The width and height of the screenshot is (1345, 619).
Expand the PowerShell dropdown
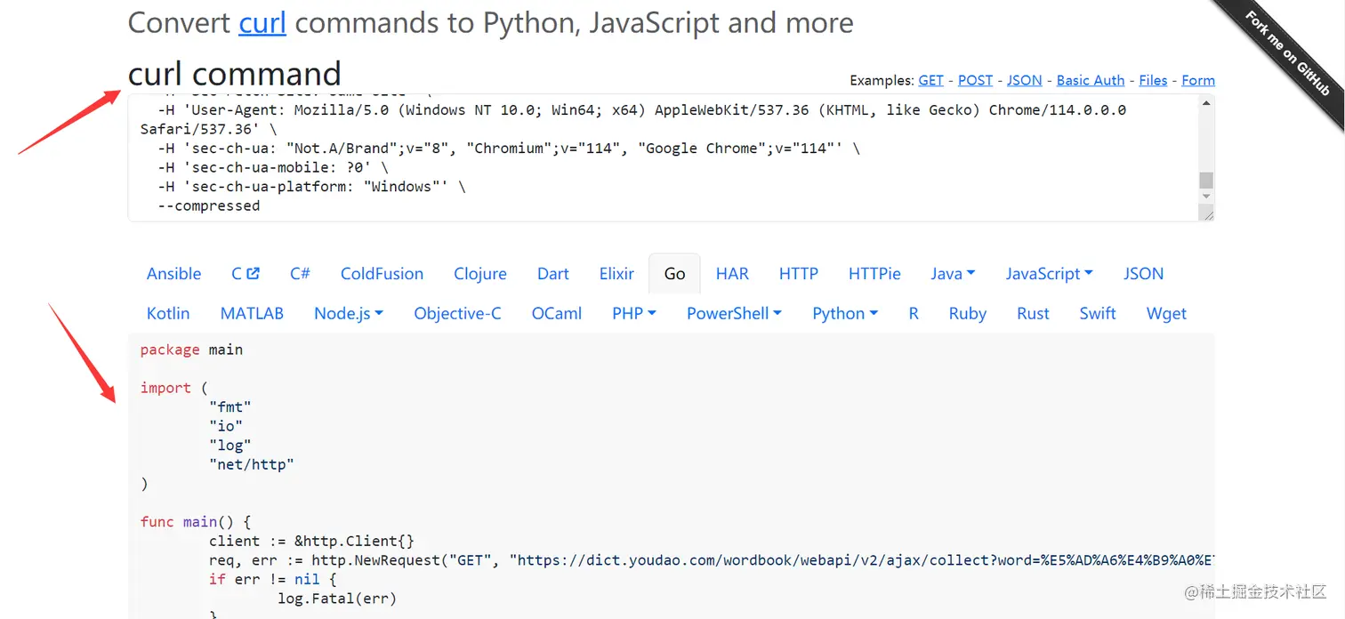click(734, 313)
